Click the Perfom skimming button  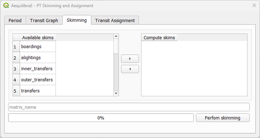[x=222, y=118]
